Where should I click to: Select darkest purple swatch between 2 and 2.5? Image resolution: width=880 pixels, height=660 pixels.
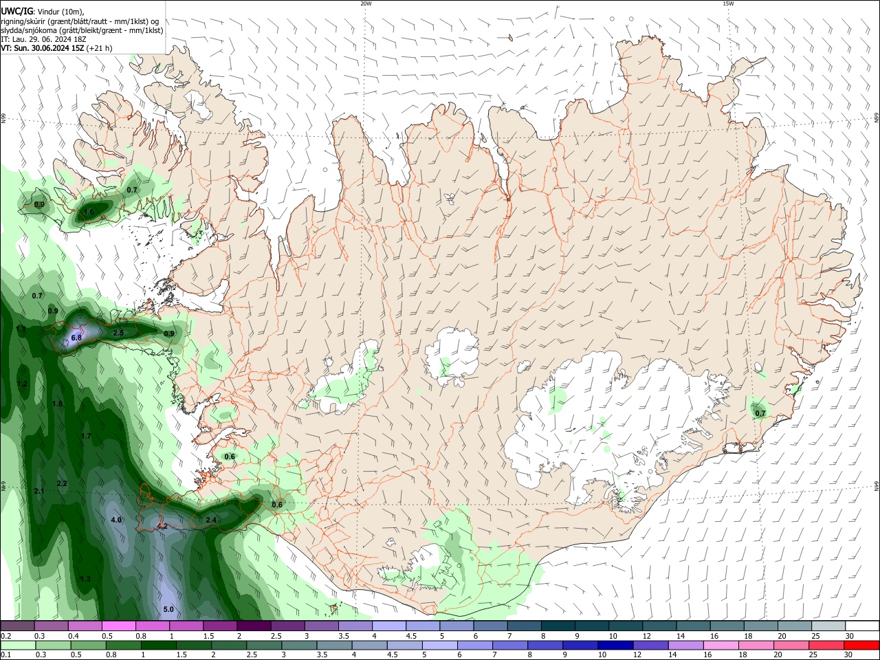[254, 626]
